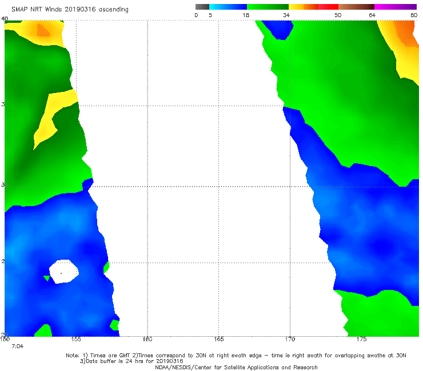The width and height of the screenshot is (423, 371).
Task: Click the "Note: 1) Times are GMT" line
Action: [236, 356]
